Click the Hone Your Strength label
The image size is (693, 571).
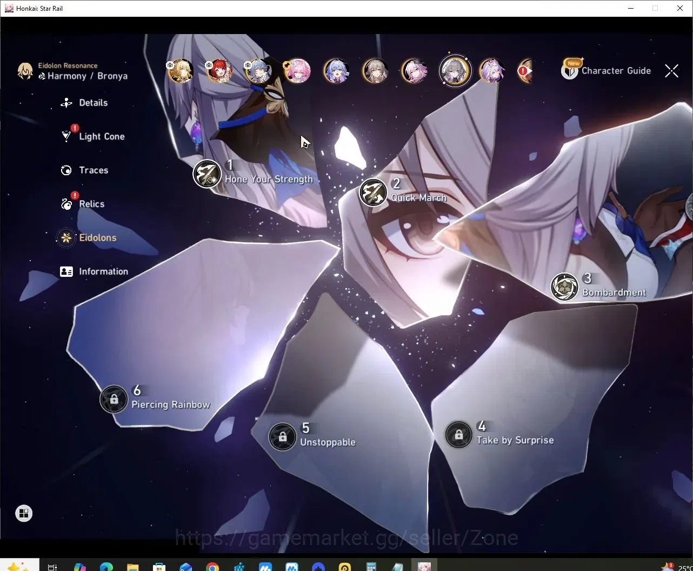point(269,179)
